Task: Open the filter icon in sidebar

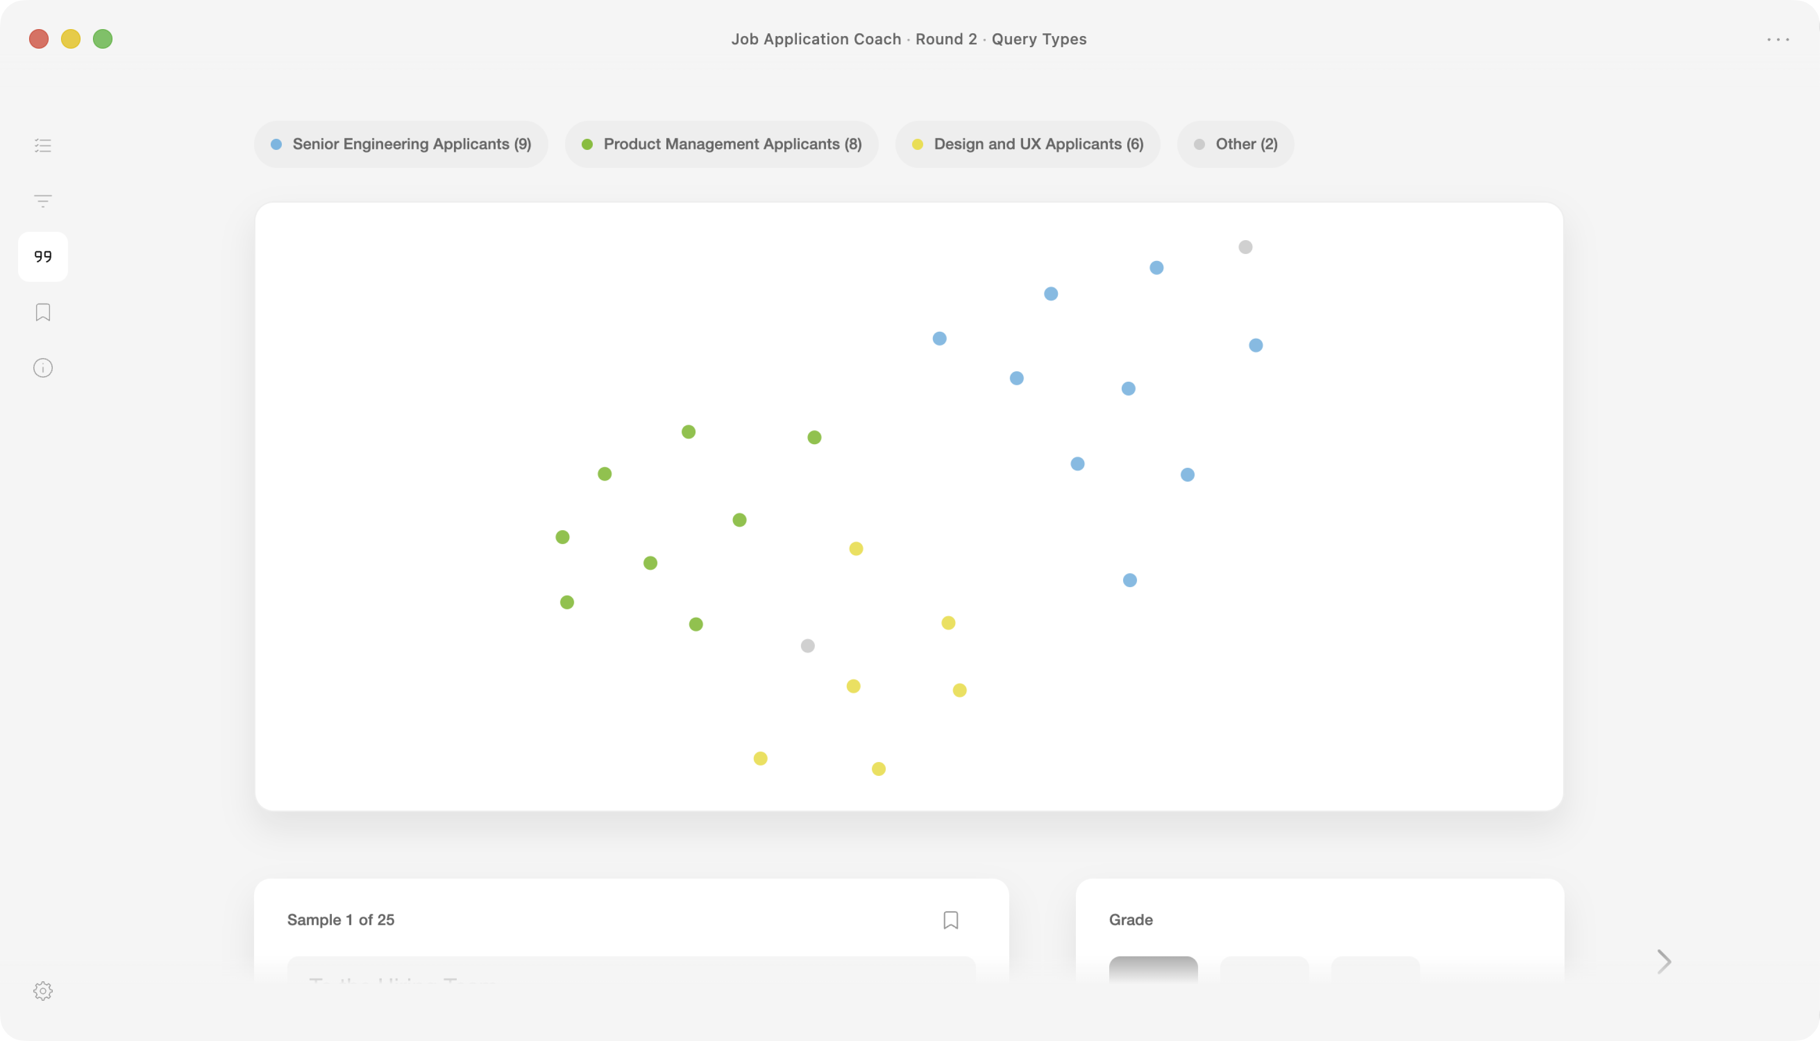Action: coord(43,201)
